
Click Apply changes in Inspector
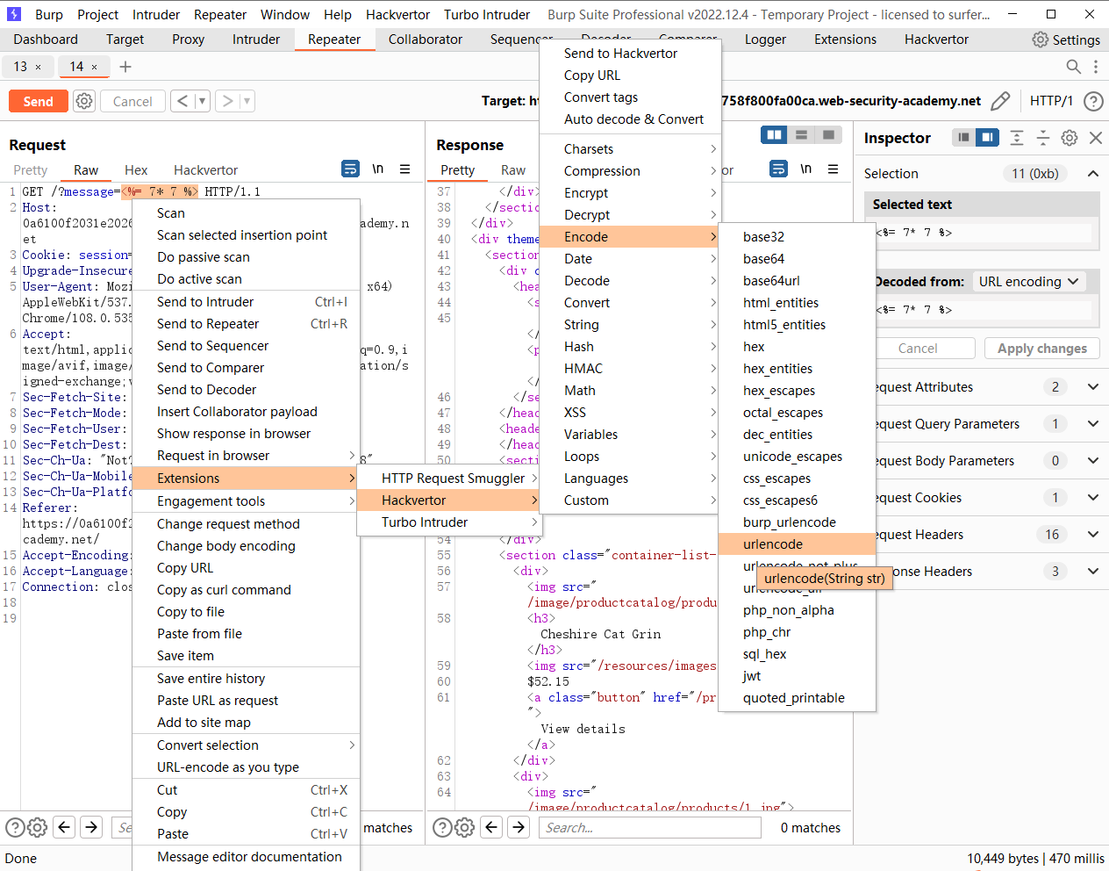(1041, 349)
